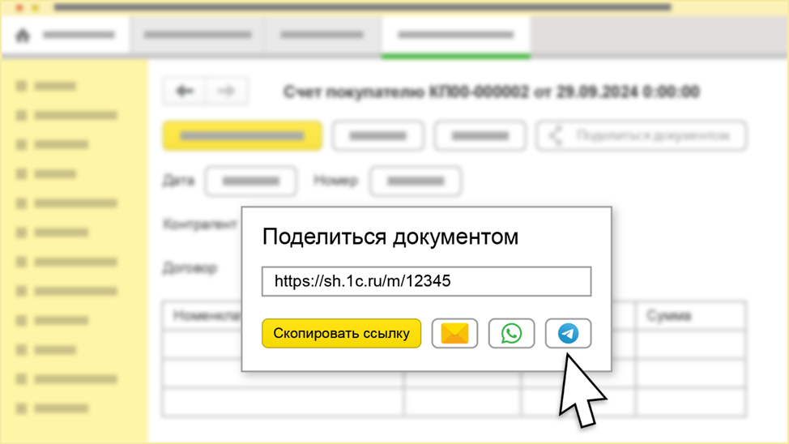Click the Дата input field
Image resolution: width=789 pixels, height=444 pixels.
click(x=250, y=181)
